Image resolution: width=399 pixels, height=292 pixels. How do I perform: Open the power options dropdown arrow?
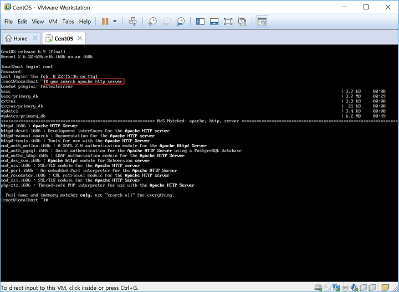point(115,22)
